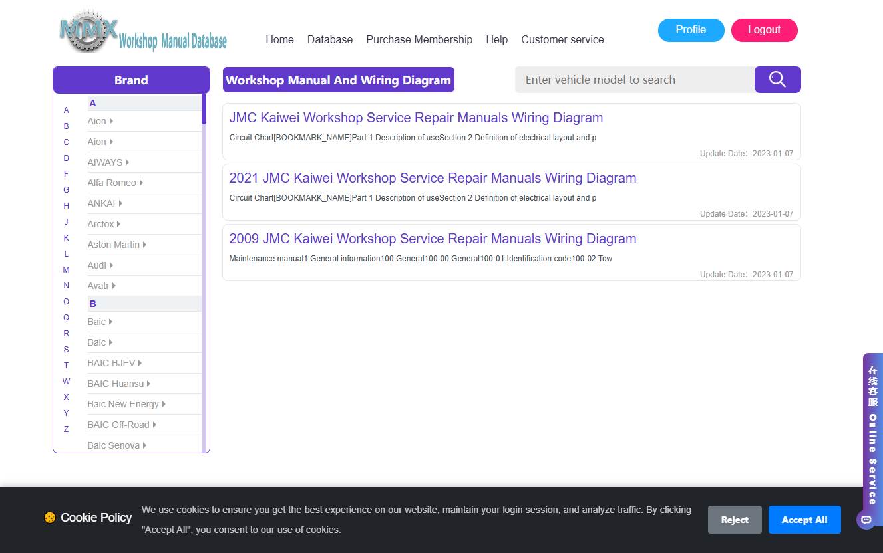Click the pink Logout button
The height and width of the screenshot is (553, 883).
tap(765, 30)
